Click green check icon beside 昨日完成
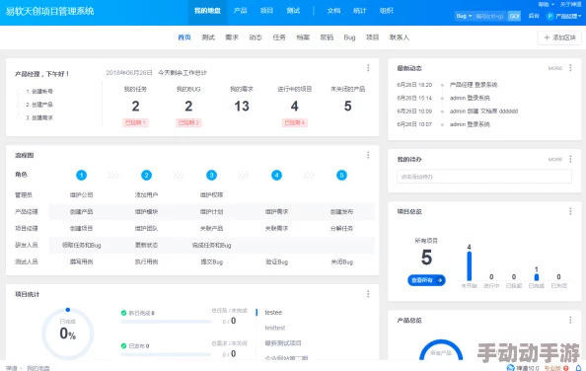This screenshot has width=586, height=371. point(123,313)
